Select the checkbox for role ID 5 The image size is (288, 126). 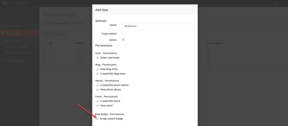44,69
